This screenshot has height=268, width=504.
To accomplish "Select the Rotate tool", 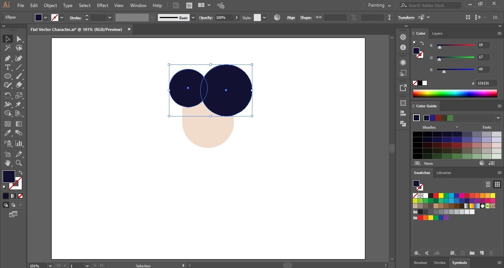I will point(7,94).
